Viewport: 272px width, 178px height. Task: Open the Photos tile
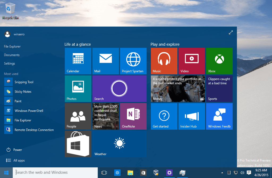(78, 89)
